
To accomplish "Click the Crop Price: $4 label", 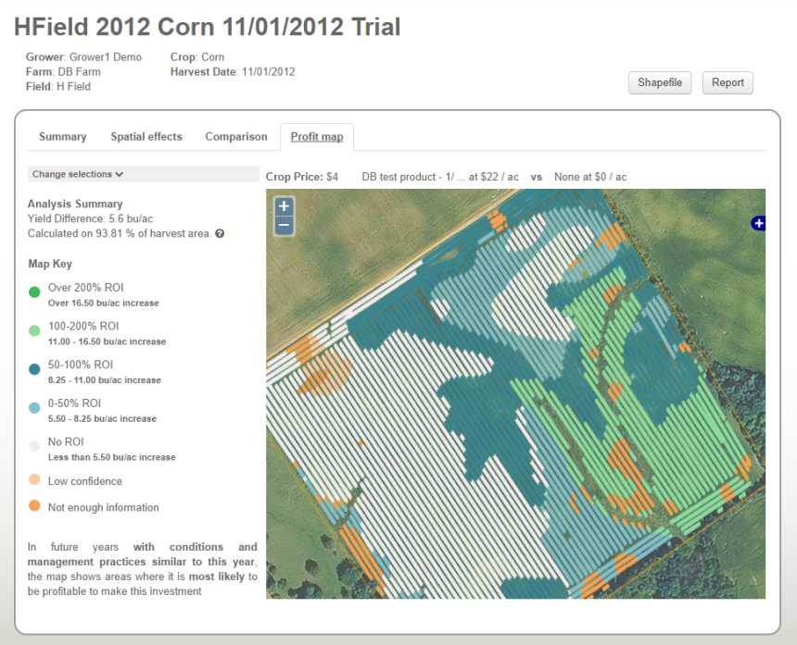I will pyautogui.click(x=302, y=177).
